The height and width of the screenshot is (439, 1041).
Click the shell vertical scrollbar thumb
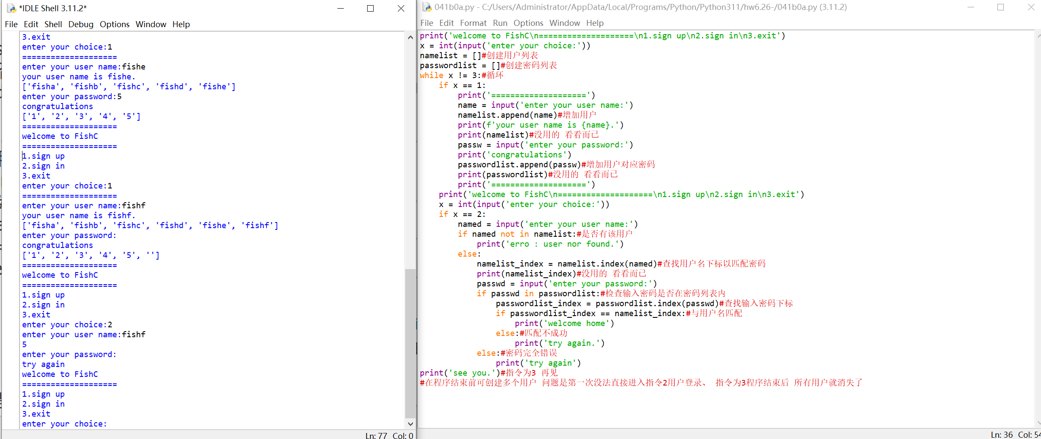[410, 343]
